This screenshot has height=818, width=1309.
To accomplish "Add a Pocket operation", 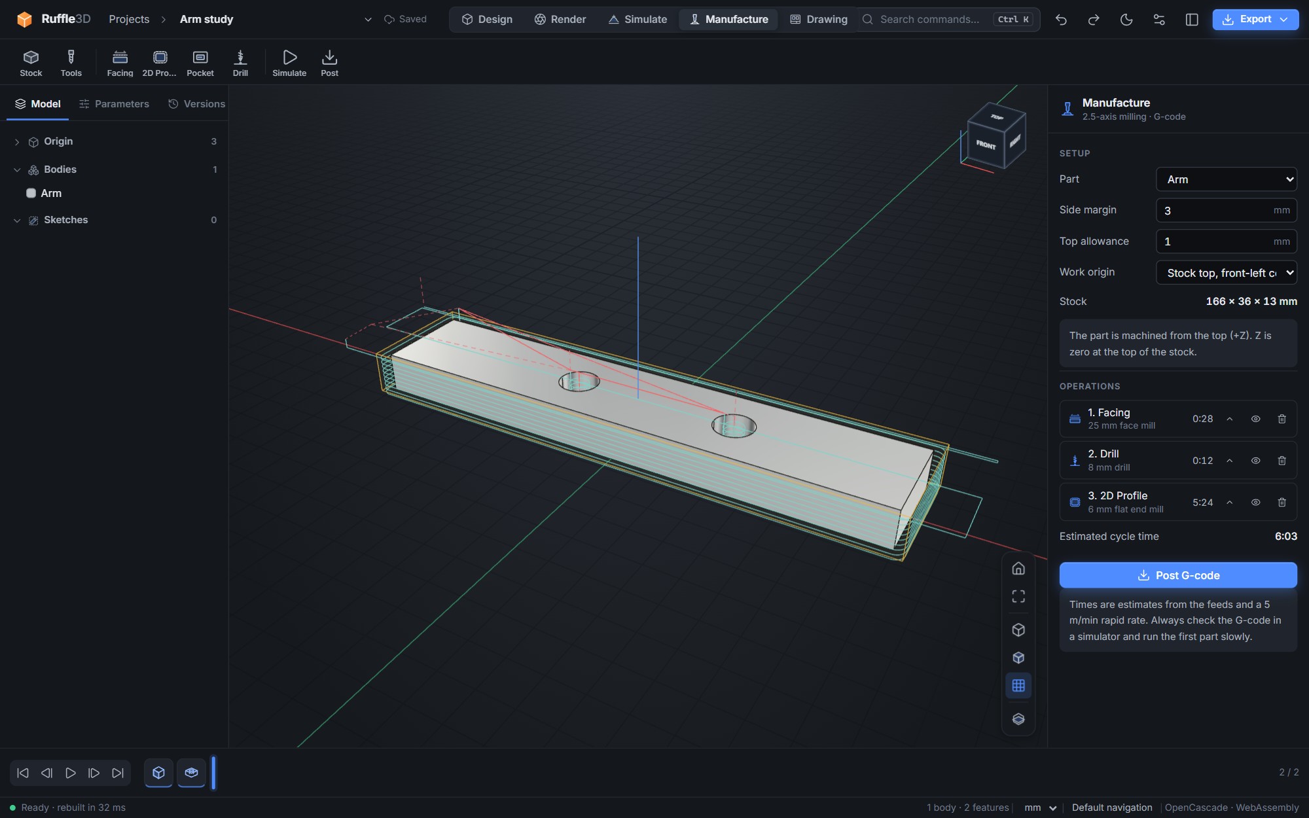I will (200, 63).
